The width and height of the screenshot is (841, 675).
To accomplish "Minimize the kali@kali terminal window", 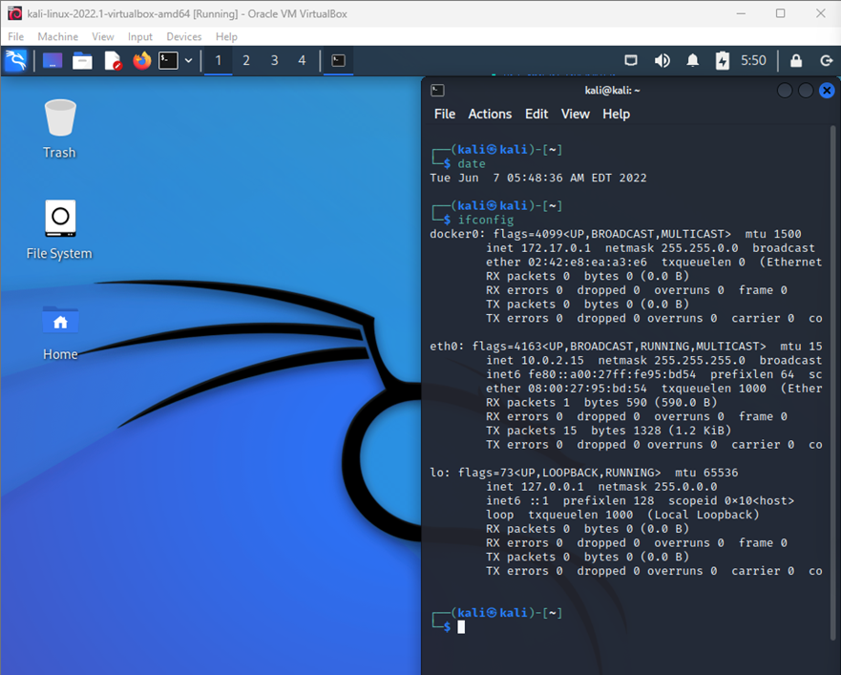I will [785, 91].
